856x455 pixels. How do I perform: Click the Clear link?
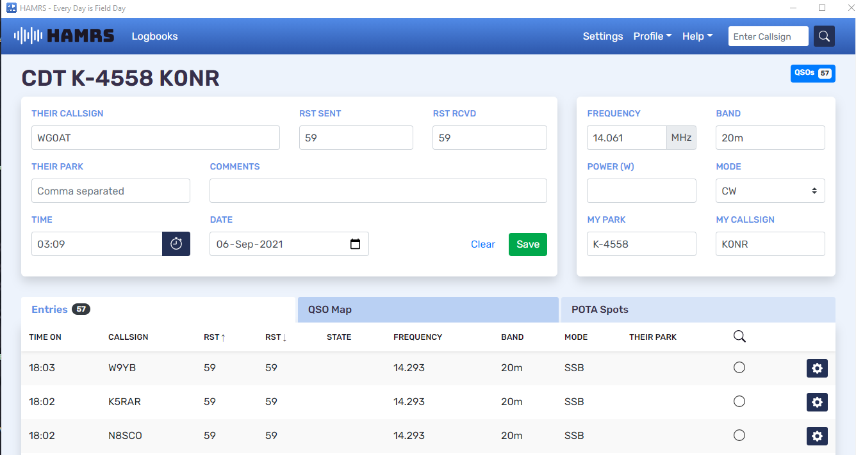pos(482,244)
